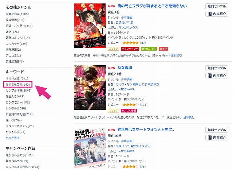
Task: Open 無料サンプル for 幼女戦記
Action: [x=217, y=68]
